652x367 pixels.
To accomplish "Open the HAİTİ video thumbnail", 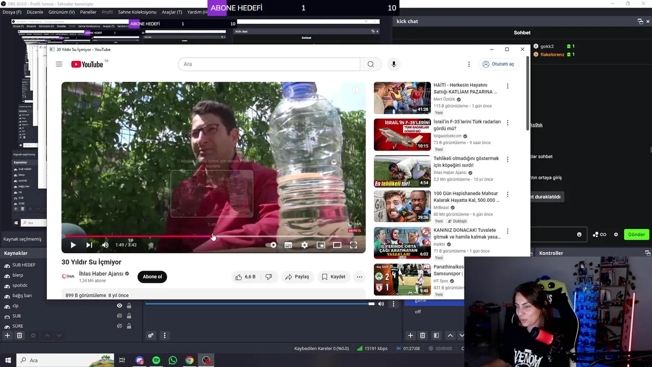I will tap(402, 98).
